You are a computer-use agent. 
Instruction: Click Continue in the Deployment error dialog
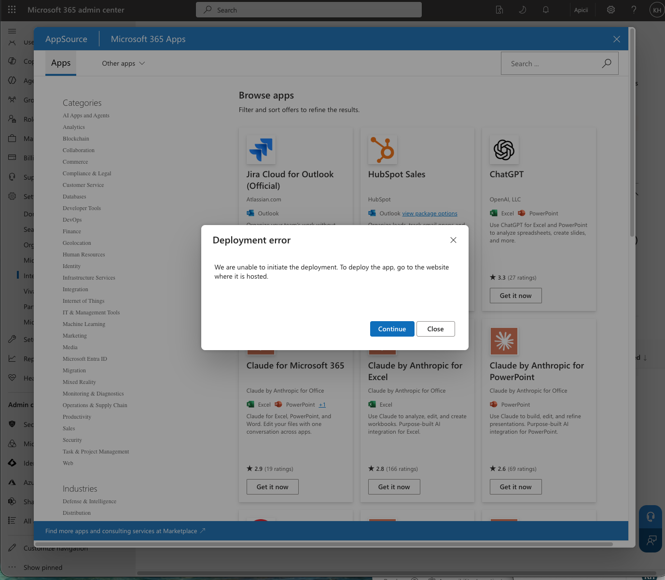[392, 329]
